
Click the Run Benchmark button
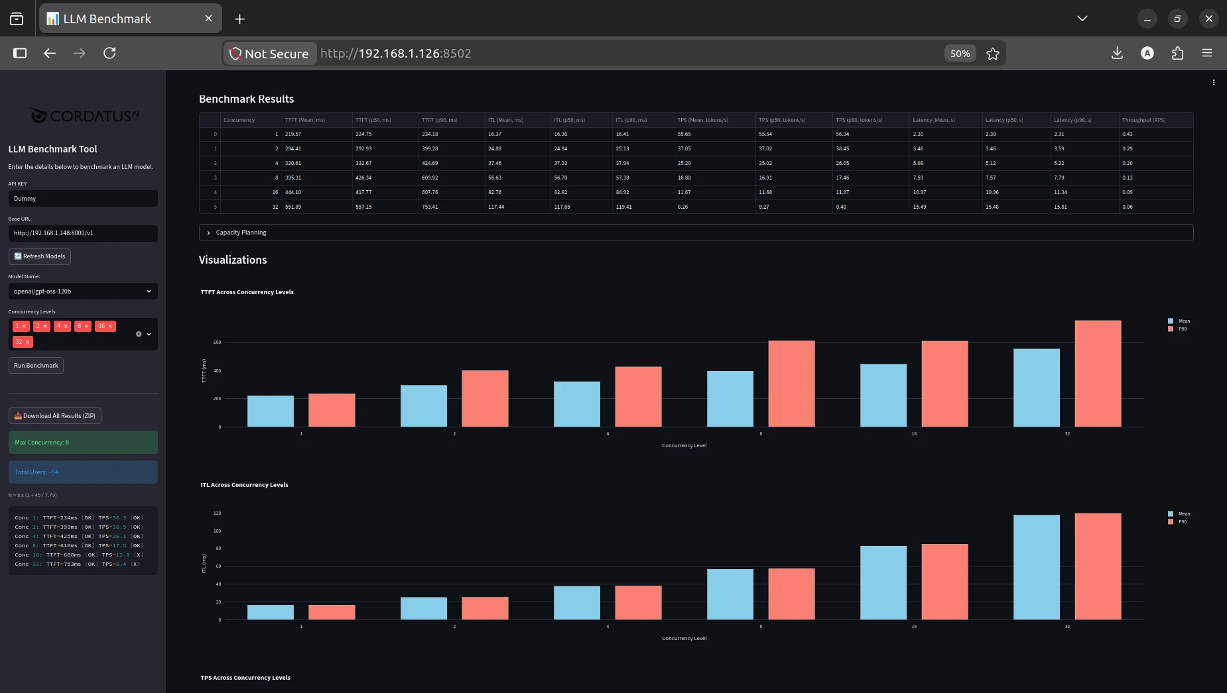36,366
